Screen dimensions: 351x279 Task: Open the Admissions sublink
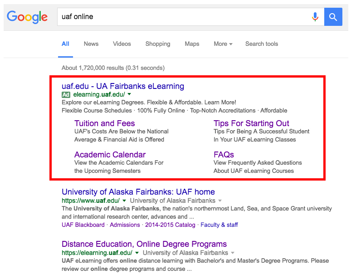tap(125, 225)
